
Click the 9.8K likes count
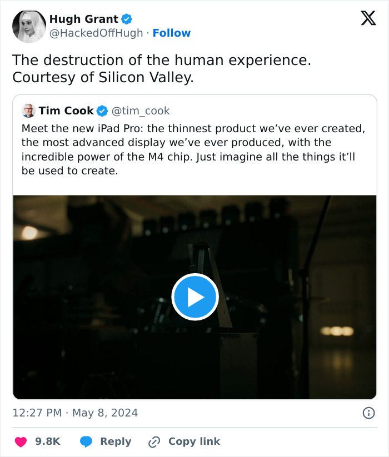[47, 441]
